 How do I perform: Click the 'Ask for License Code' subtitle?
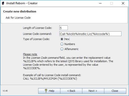coord(18,18)
